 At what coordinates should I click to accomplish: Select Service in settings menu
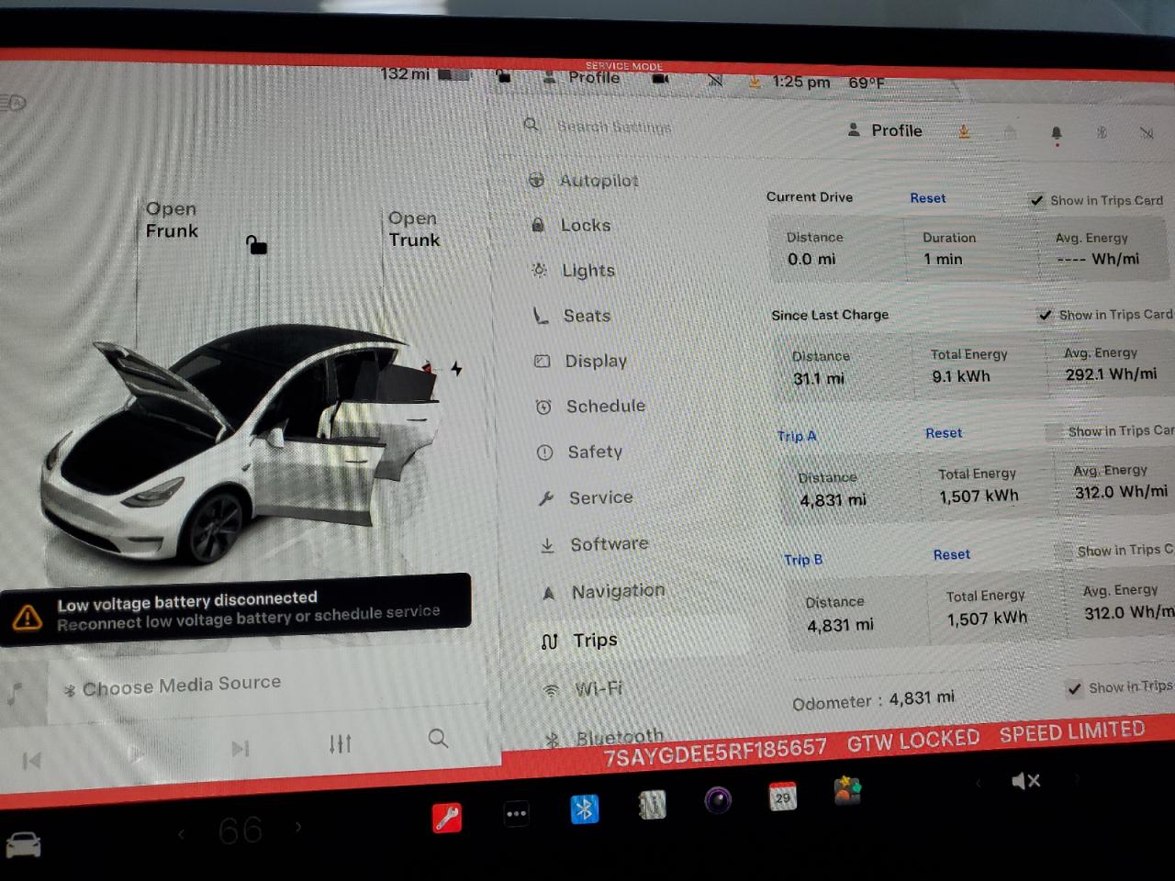click(x=600, y=497)
